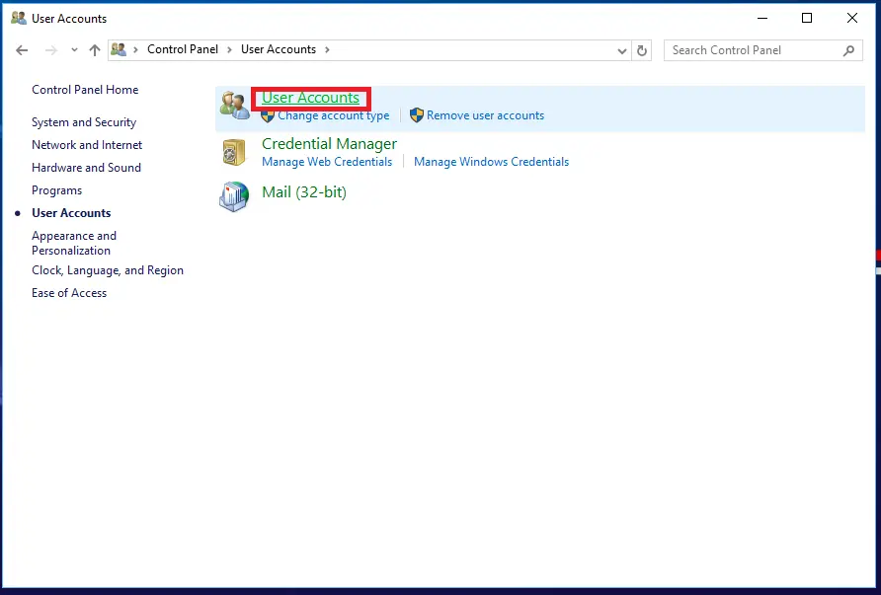Maximize the User Accounts window
Screen dimensions: 881x595
coord(807,18)
